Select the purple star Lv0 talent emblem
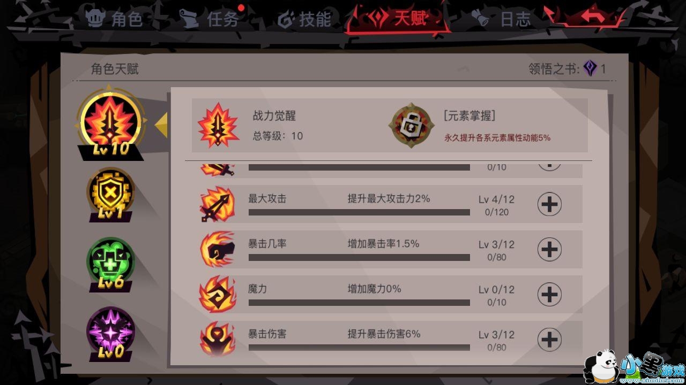Image resolution: width=686 pixels, height=385 pixels. click(110, 333)
